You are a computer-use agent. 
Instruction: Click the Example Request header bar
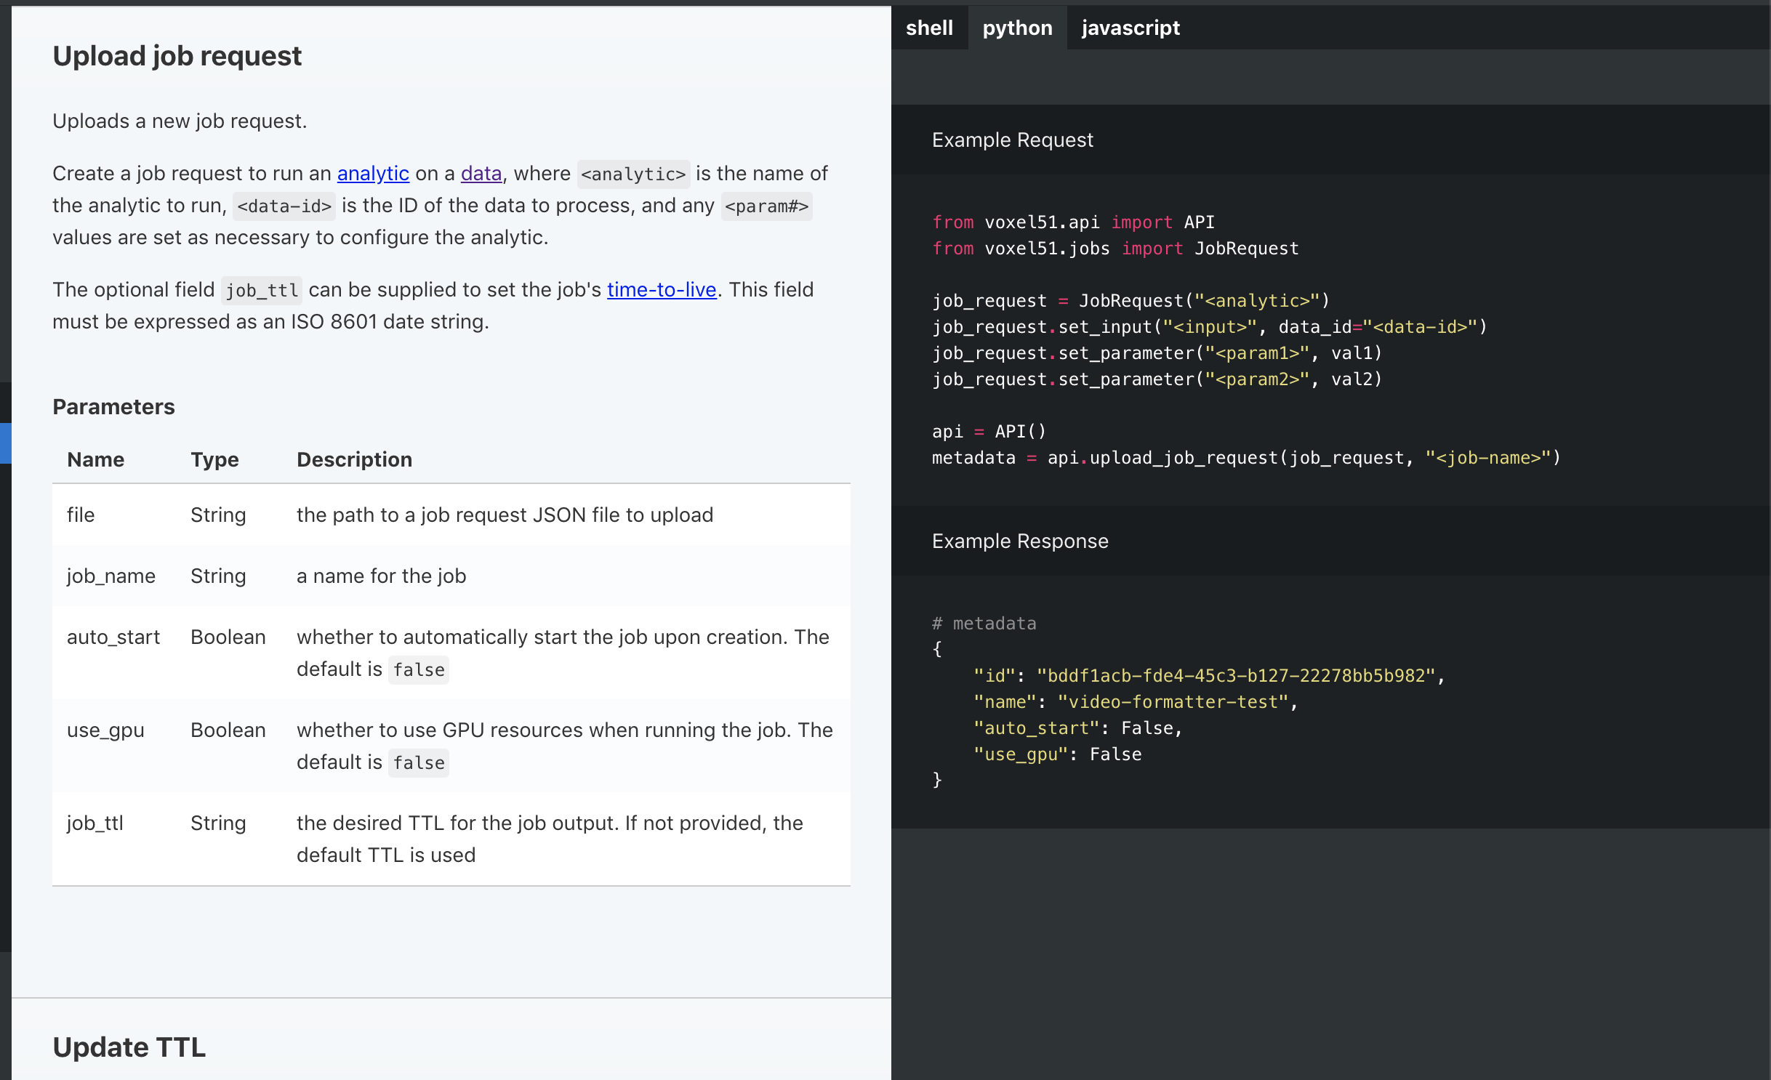coord(1013,140)
